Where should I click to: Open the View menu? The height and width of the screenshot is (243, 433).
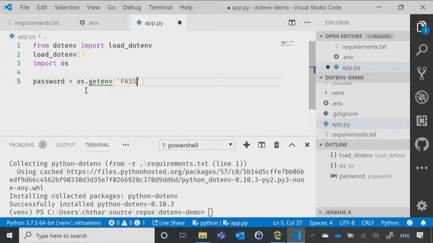[93, 7]
